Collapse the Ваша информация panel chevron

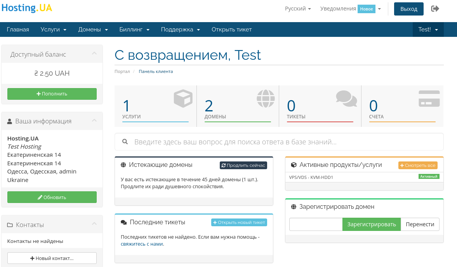94,121
